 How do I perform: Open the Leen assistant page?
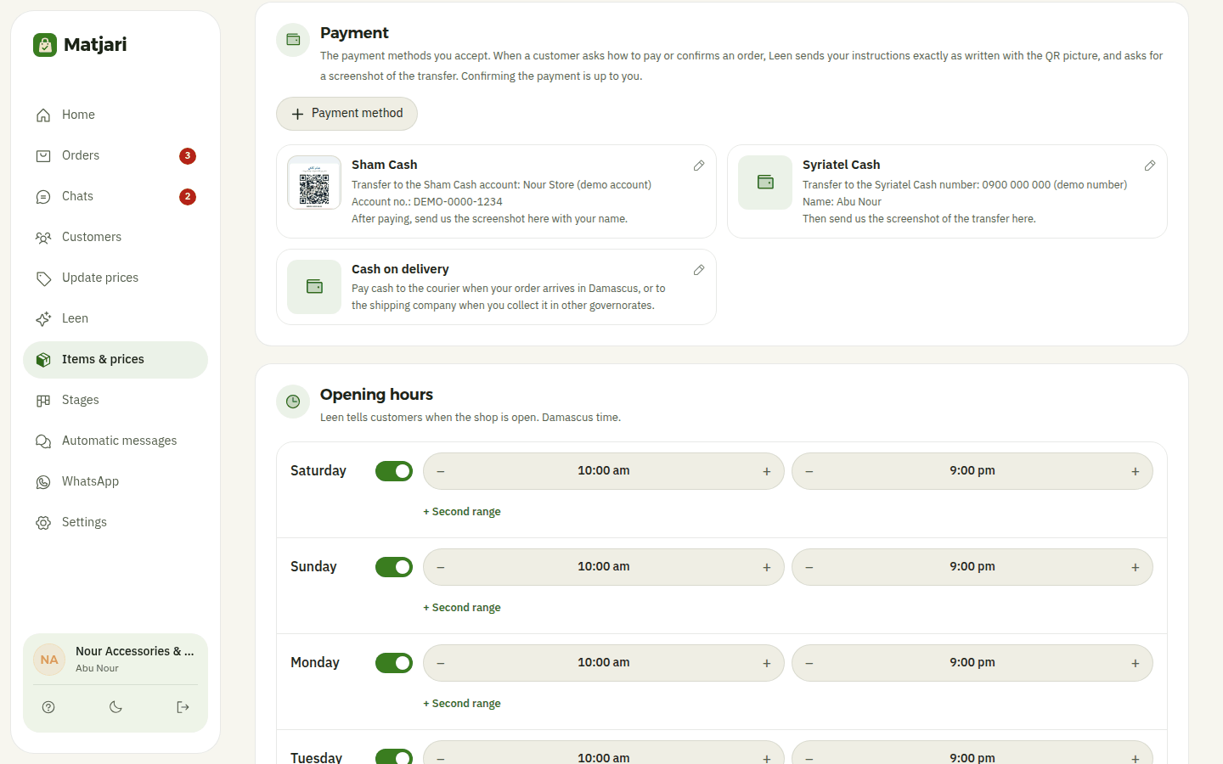pos(116,318)
